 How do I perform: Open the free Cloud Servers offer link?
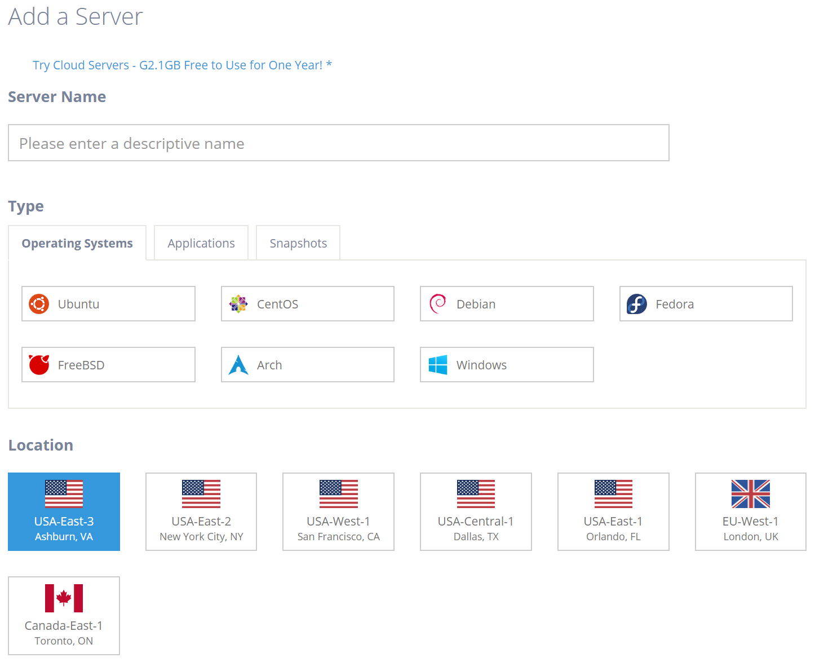(182, 65)
